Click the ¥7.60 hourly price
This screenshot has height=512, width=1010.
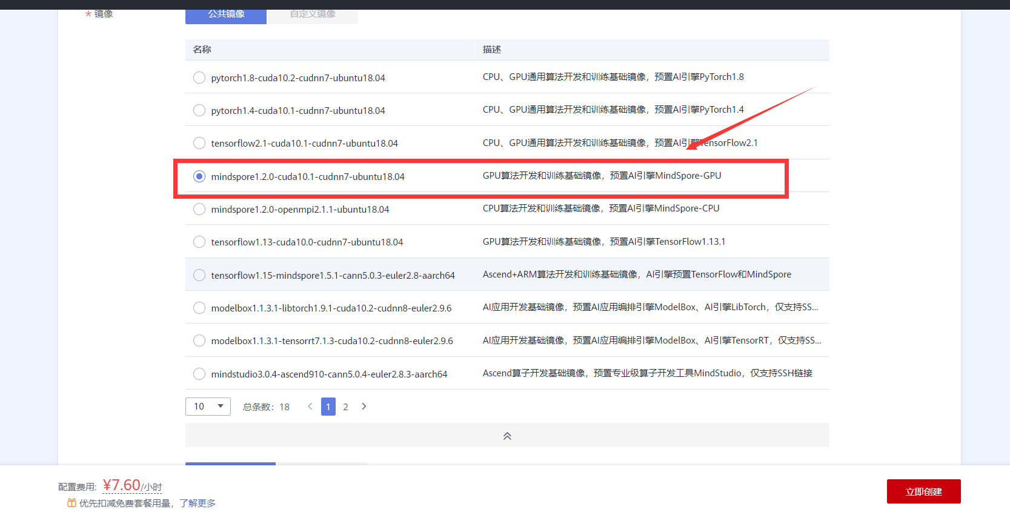pos(132,486)
